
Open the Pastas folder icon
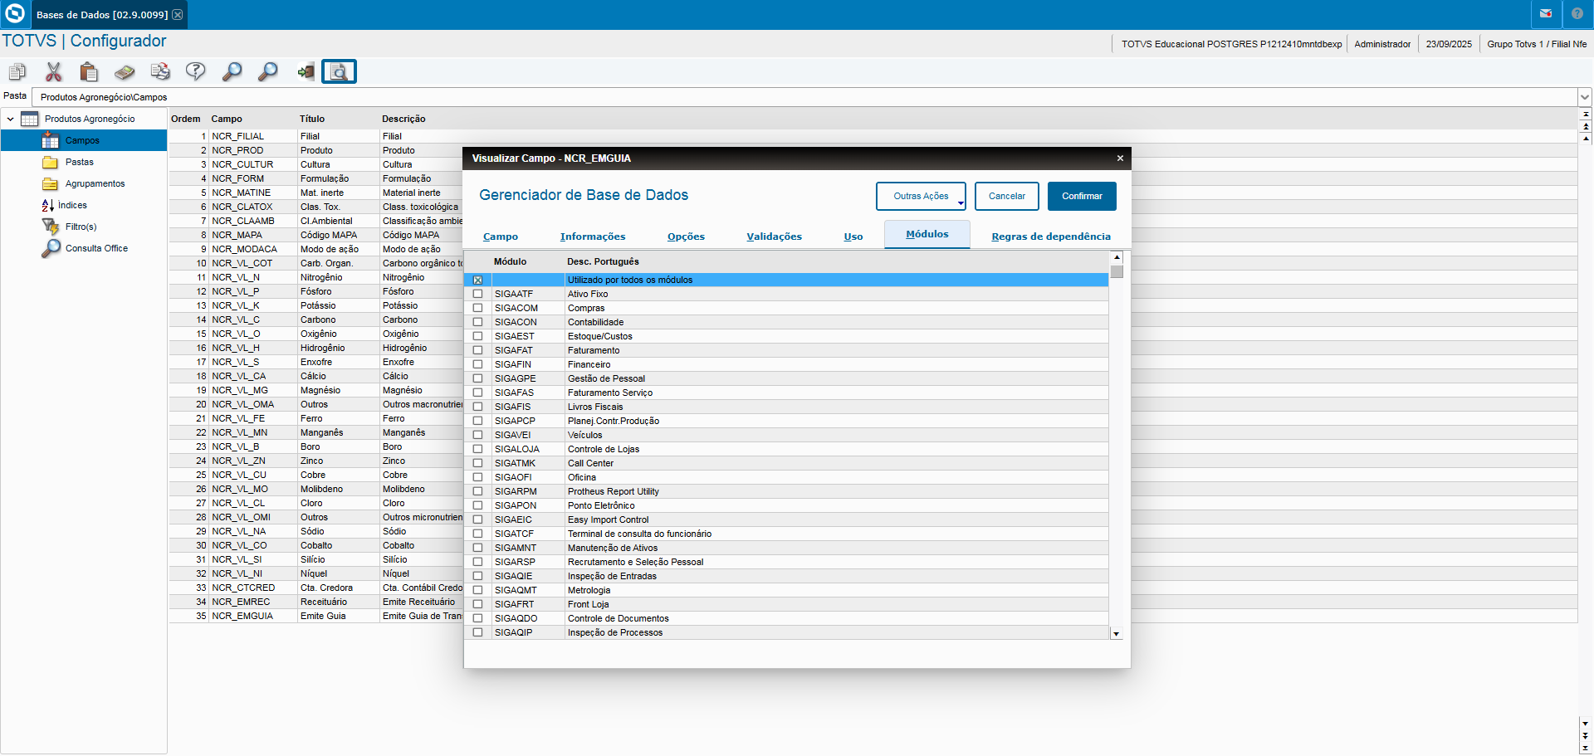tap(51, 162)
